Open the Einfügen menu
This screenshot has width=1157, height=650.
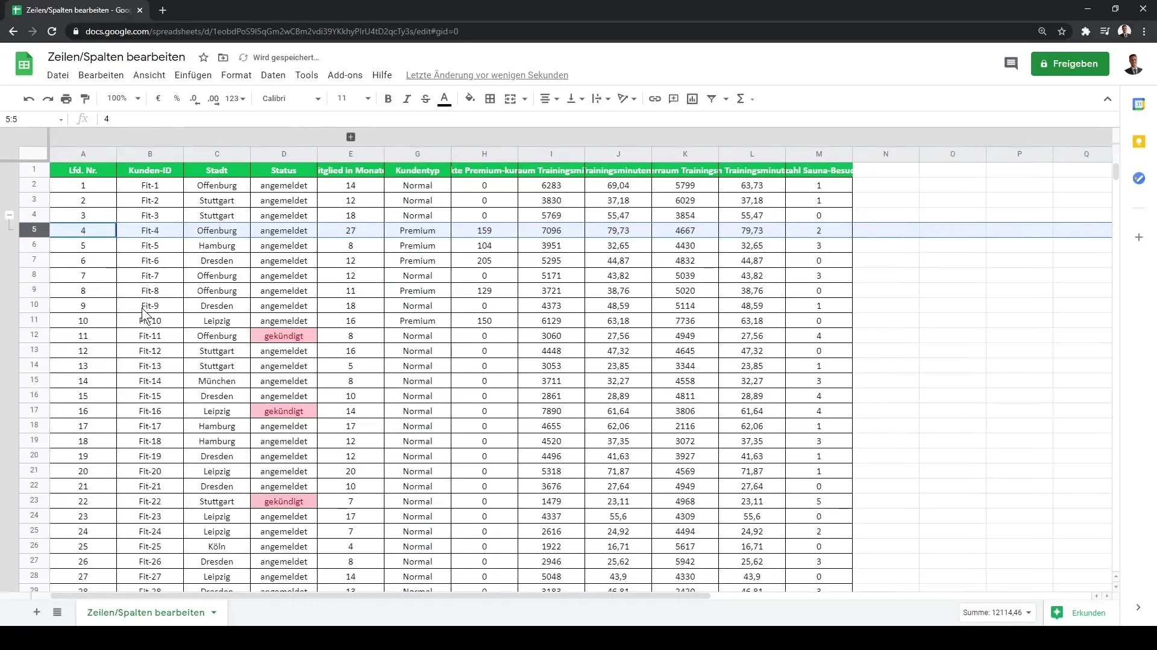coord(193,75)
